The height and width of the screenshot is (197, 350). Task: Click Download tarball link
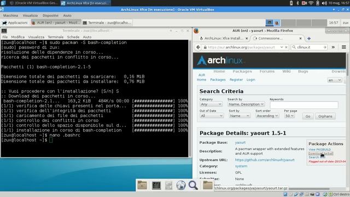tap(321, 153)
